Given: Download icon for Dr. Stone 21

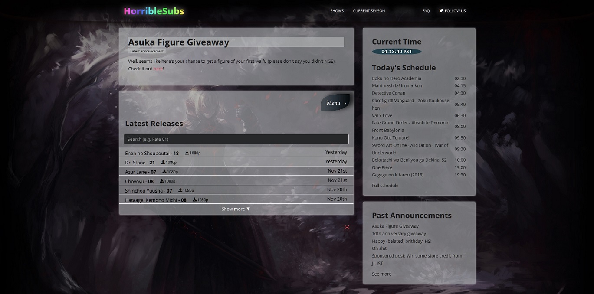Looking at the screenshot, I should pos(163,162).
